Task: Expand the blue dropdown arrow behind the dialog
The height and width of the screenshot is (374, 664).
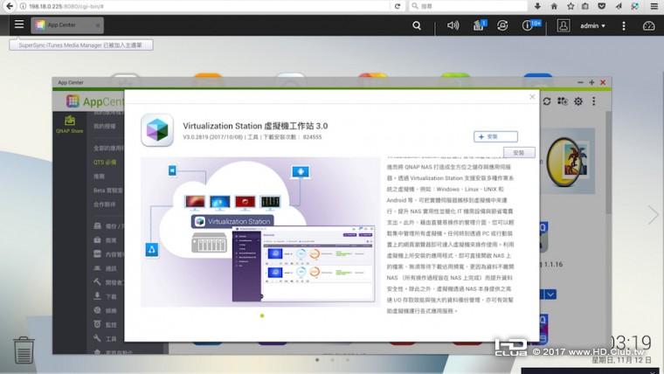Action: point(550,294)
